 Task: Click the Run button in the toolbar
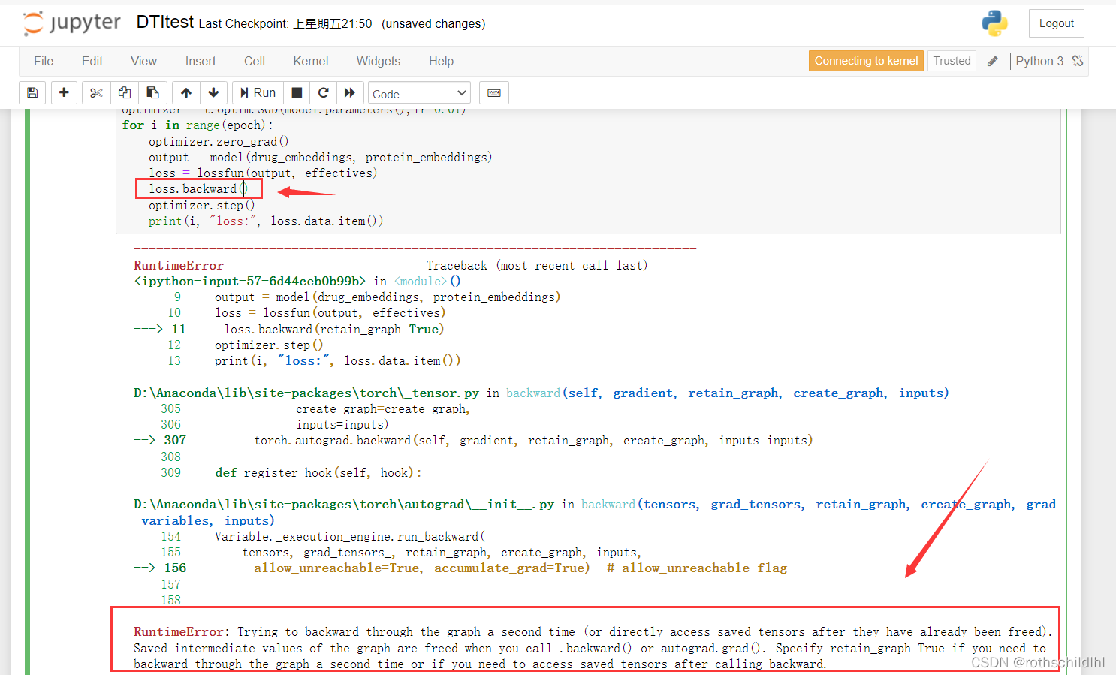(x=258, y=92)
